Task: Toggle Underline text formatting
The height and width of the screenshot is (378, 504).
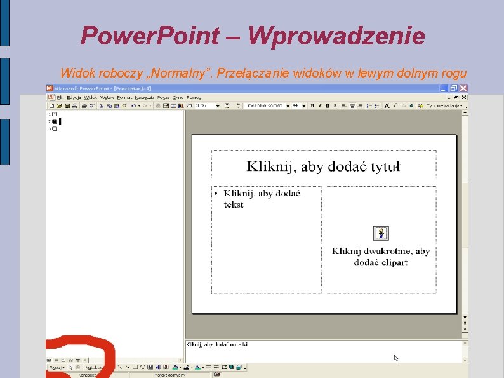Action: click(328, 105)
